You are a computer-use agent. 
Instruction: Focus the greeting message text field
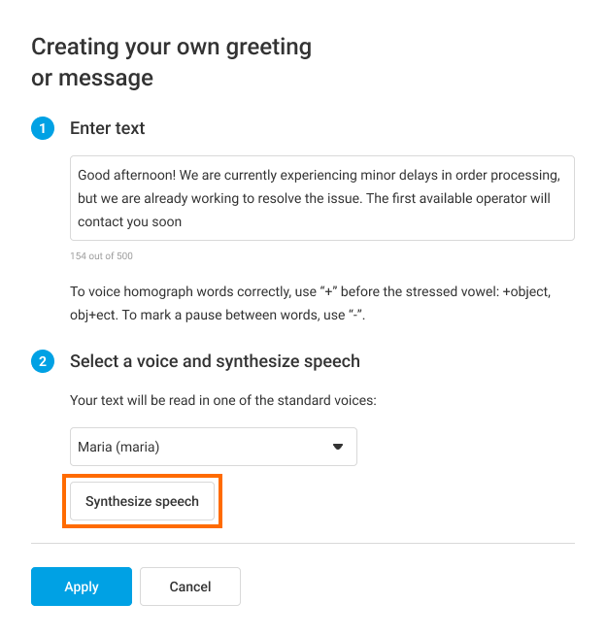pos(321,198)
